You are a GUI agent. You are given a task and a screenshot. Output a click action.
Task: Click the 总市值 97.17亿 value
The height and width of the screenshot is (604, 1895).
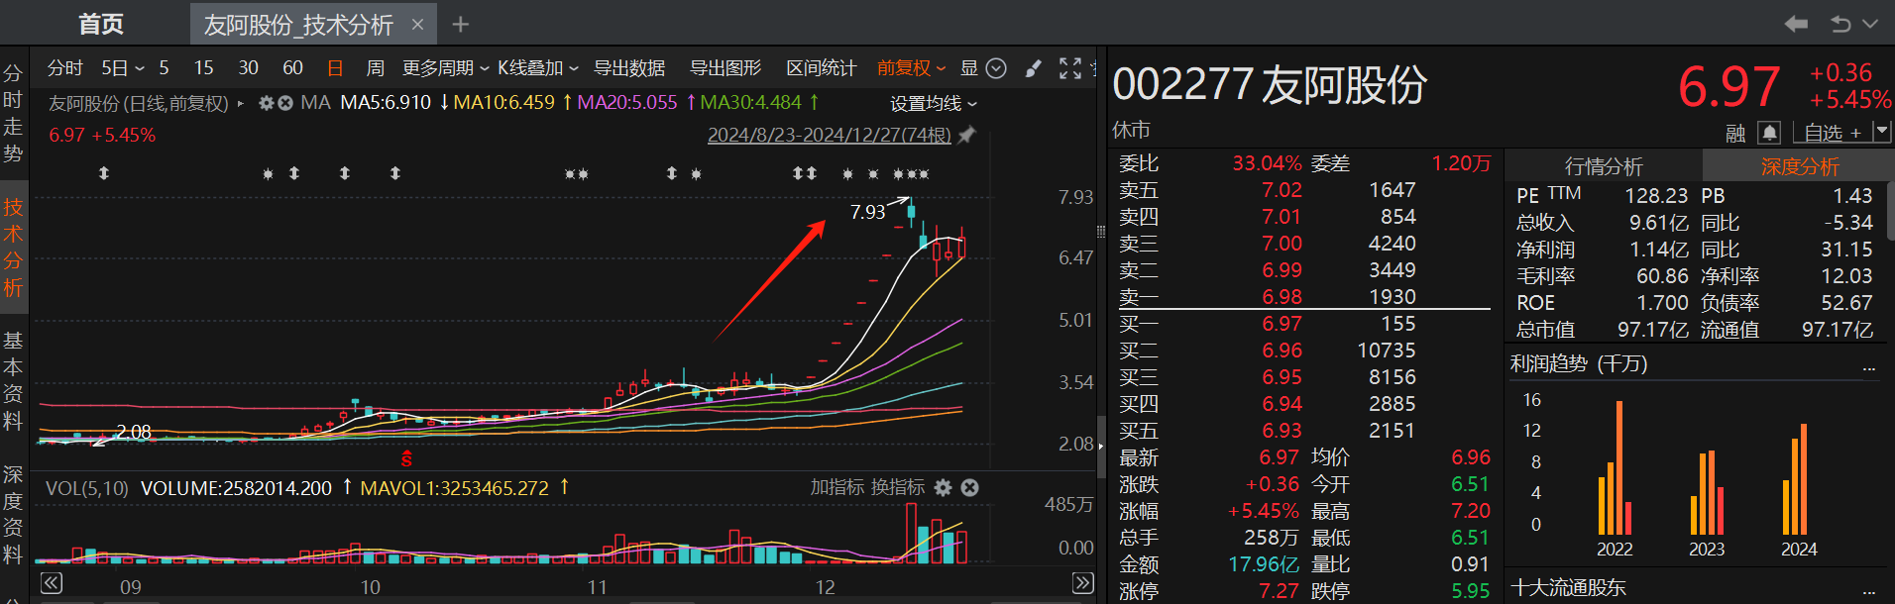click(1652, 330)
